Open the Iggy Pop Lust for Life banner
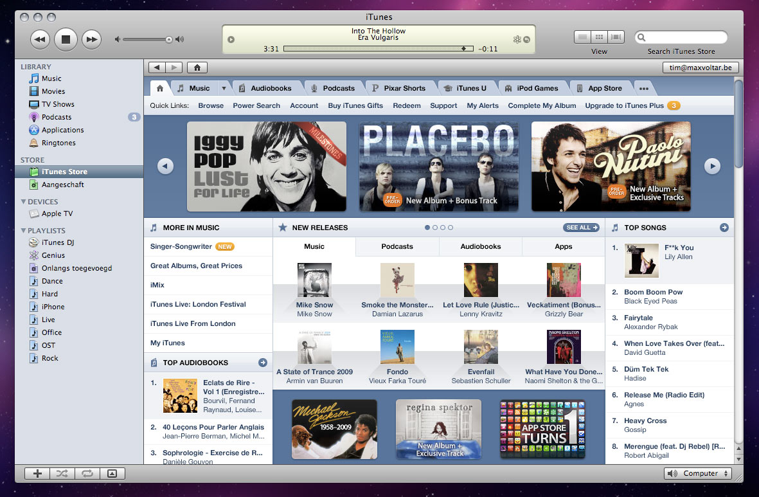The image size is (759, 497). point(267,166)
